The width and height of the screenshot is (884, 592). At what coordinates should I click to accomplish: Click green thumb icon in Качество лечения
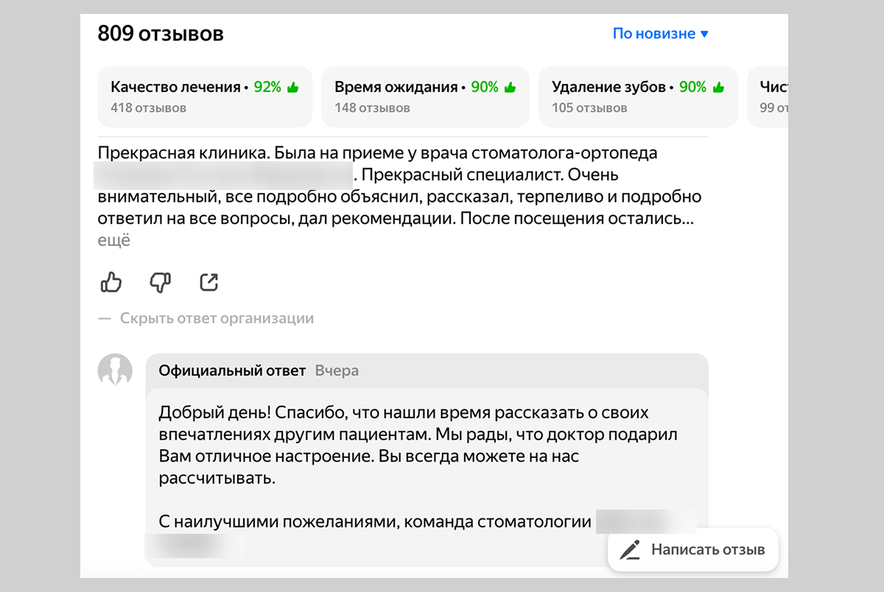[292, 88]
